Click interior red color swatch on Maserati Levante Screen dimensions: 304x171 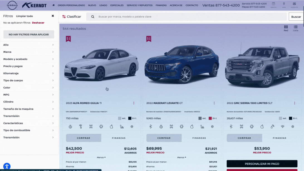210,118
